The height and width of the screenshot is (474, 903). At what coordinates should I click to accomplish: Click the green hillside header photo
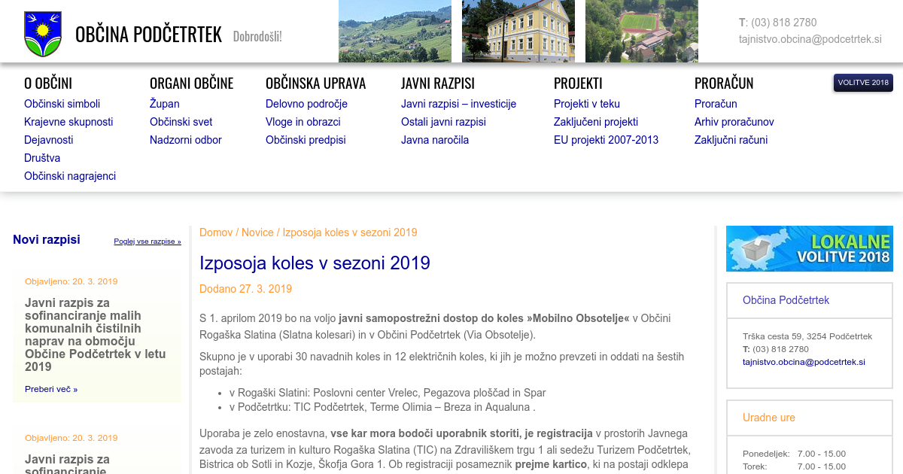coord(395,31)
